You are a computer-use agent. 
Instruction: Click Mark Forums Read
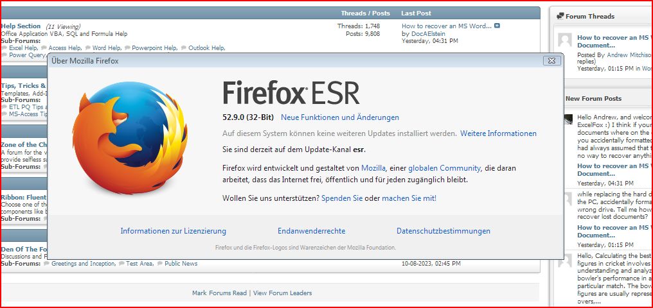click(219, 293)
